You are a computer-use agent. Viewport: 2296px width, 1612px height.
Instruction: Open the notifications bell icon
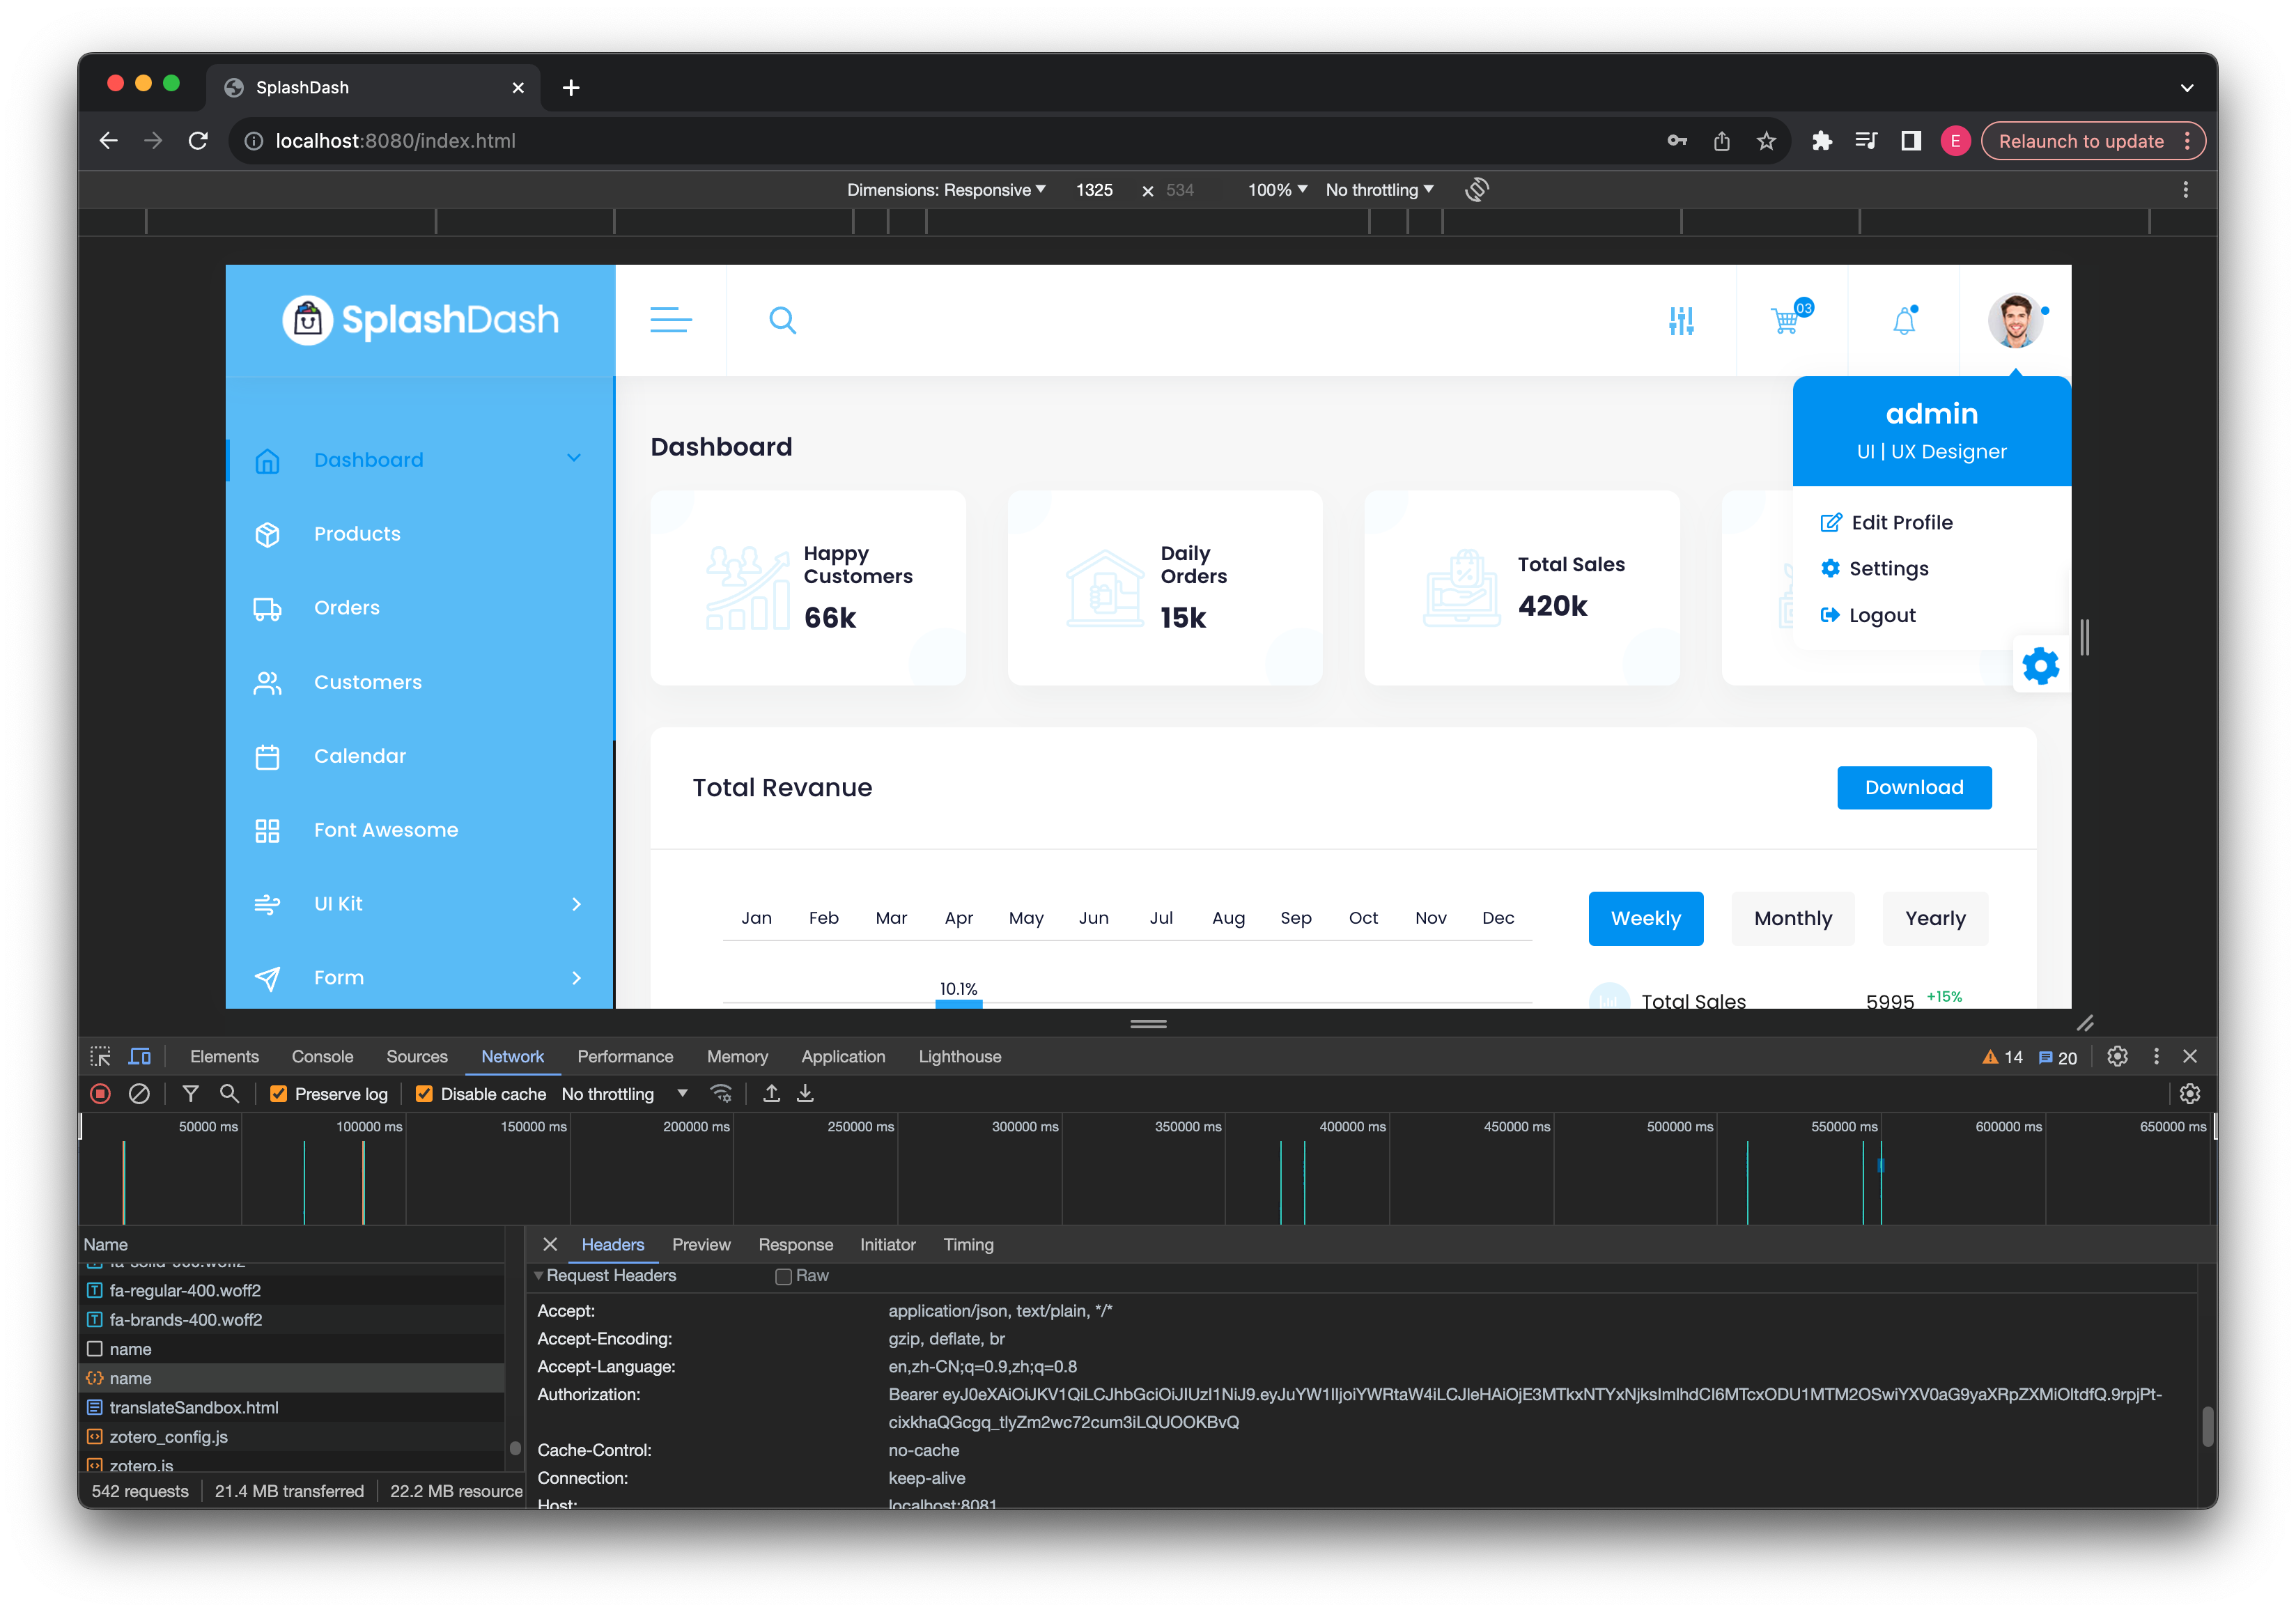[1904, 321]
